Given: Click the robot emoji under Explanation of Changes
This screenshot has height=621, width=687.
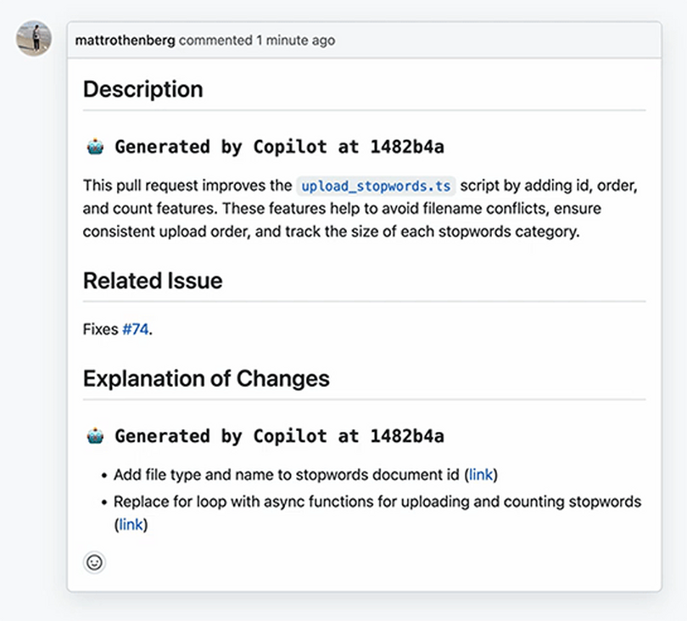Looking at the screenshot, I should [95, 436].
